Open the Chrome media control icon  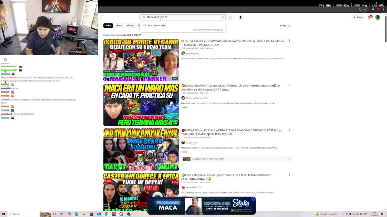[373, 9]
